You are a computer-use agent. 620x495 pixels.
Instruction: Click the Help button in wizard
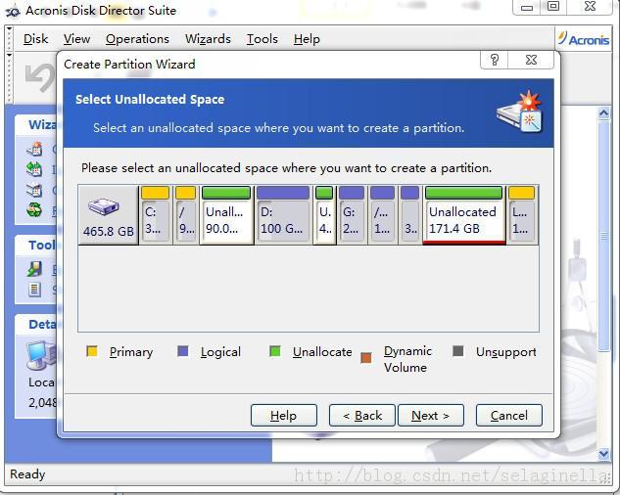(x=283, y=415)
